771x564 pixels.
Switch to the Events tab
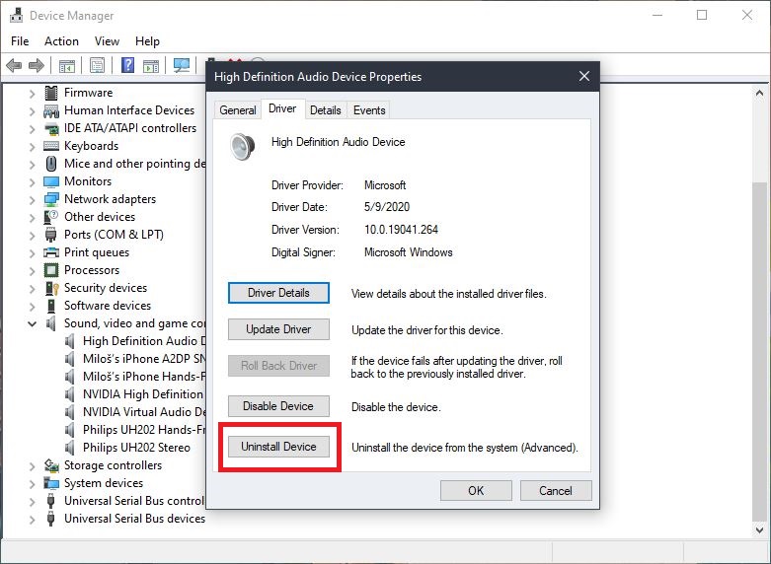[369, 110]
